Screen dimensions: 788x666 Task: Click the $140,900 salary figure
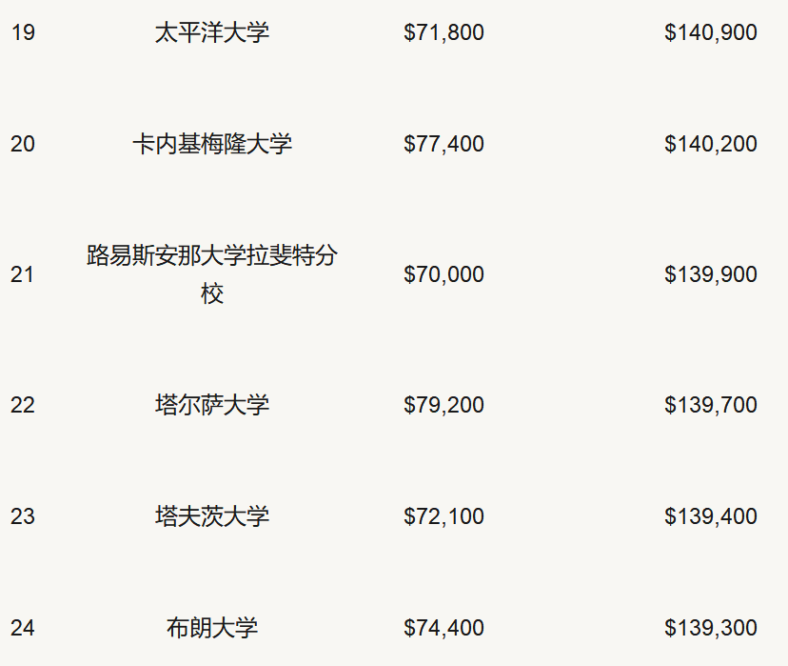[711, 33]
